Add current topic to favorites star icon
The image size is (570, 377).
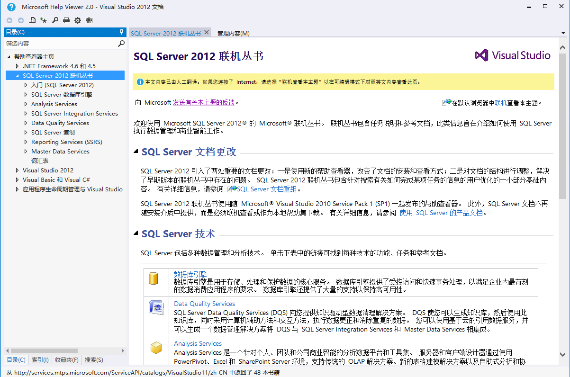44,20
